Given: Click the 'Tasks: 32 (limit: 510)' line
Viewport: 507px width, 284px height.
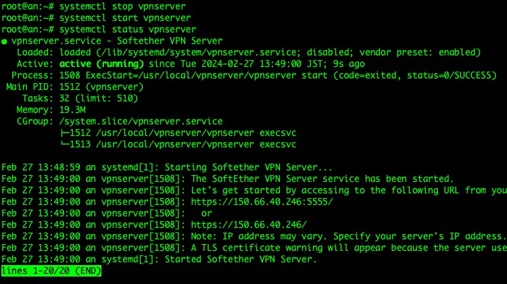Looking at the screenshot, I should [x=80, y=98].
